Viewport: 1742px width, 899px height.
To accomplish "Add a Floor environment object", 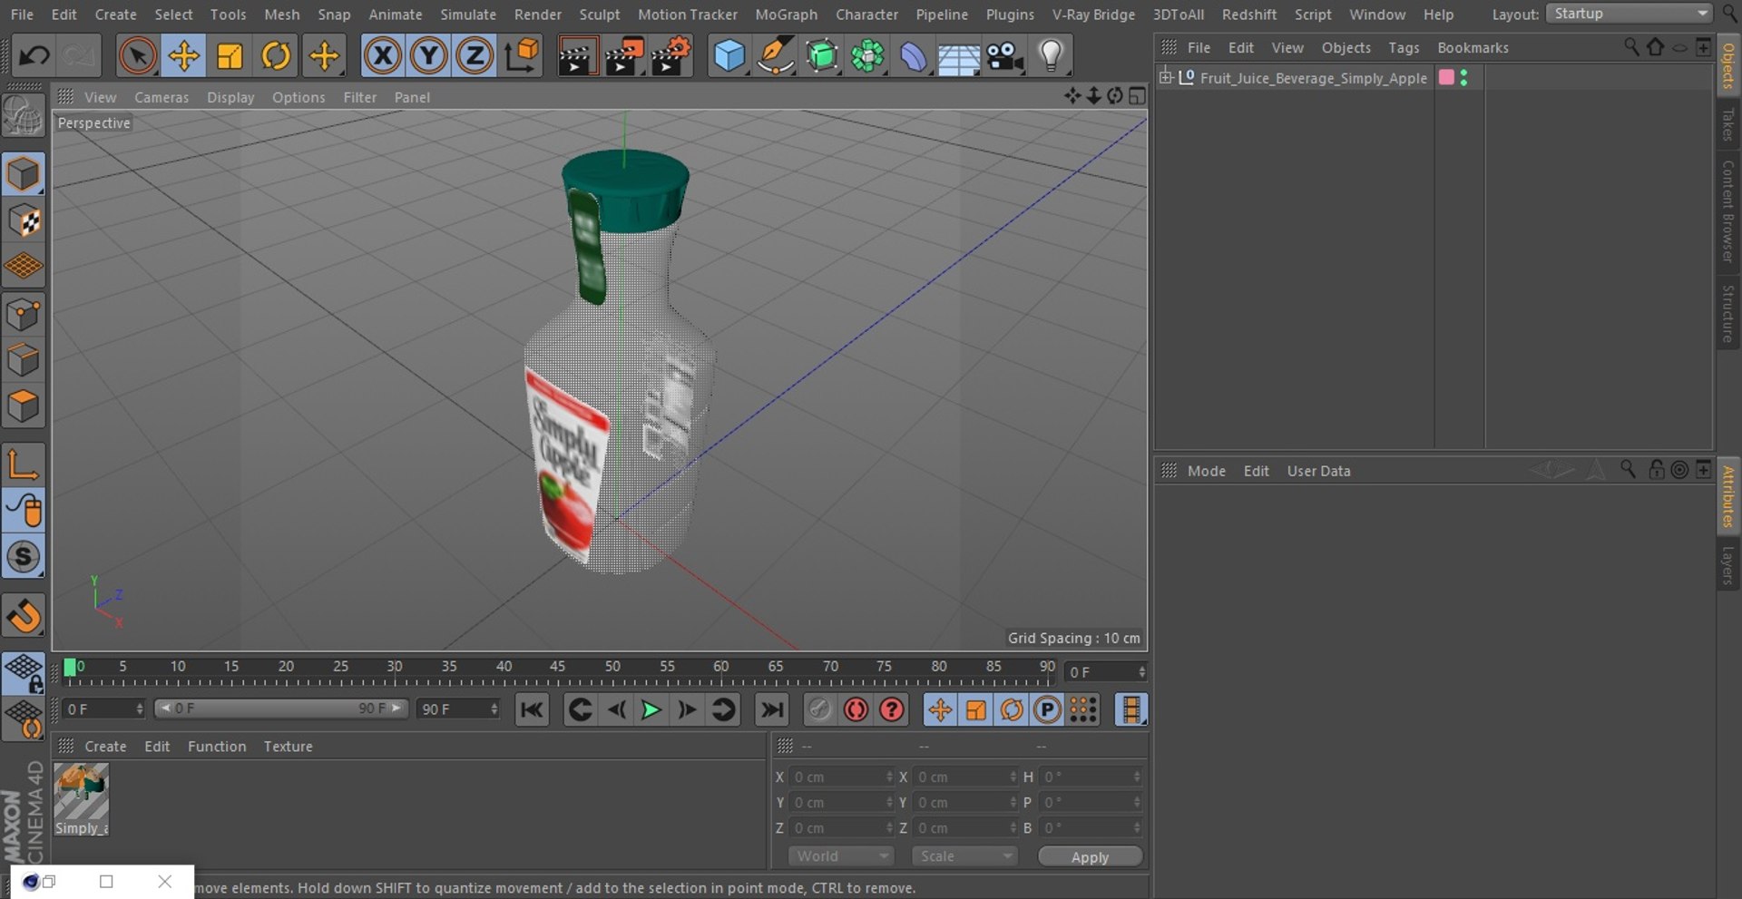I will 958,56.
